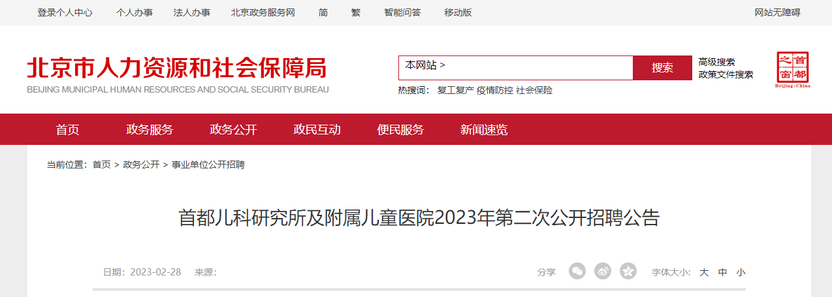Open 高级搜索 advanced search link
Viewport: 832px width, 297px height.
(x=716, y=62)
